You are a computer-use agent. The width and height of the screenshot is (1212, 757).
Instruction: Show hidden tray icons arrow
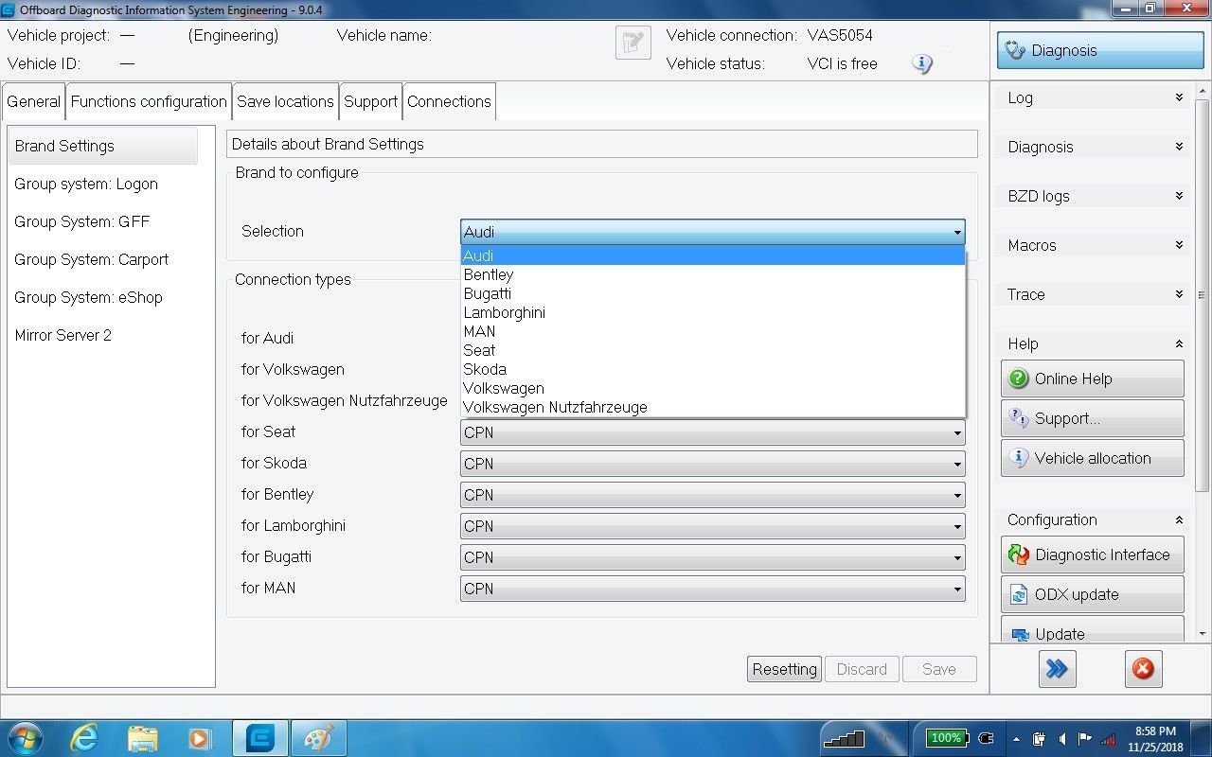tap(1017, 739)
